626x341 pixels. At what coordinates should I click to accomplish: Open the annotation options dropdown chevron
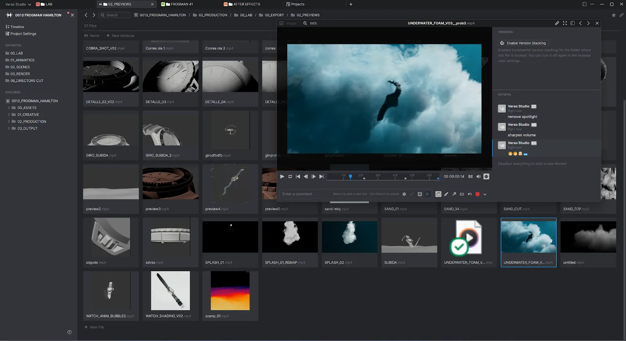pos(485,194)
